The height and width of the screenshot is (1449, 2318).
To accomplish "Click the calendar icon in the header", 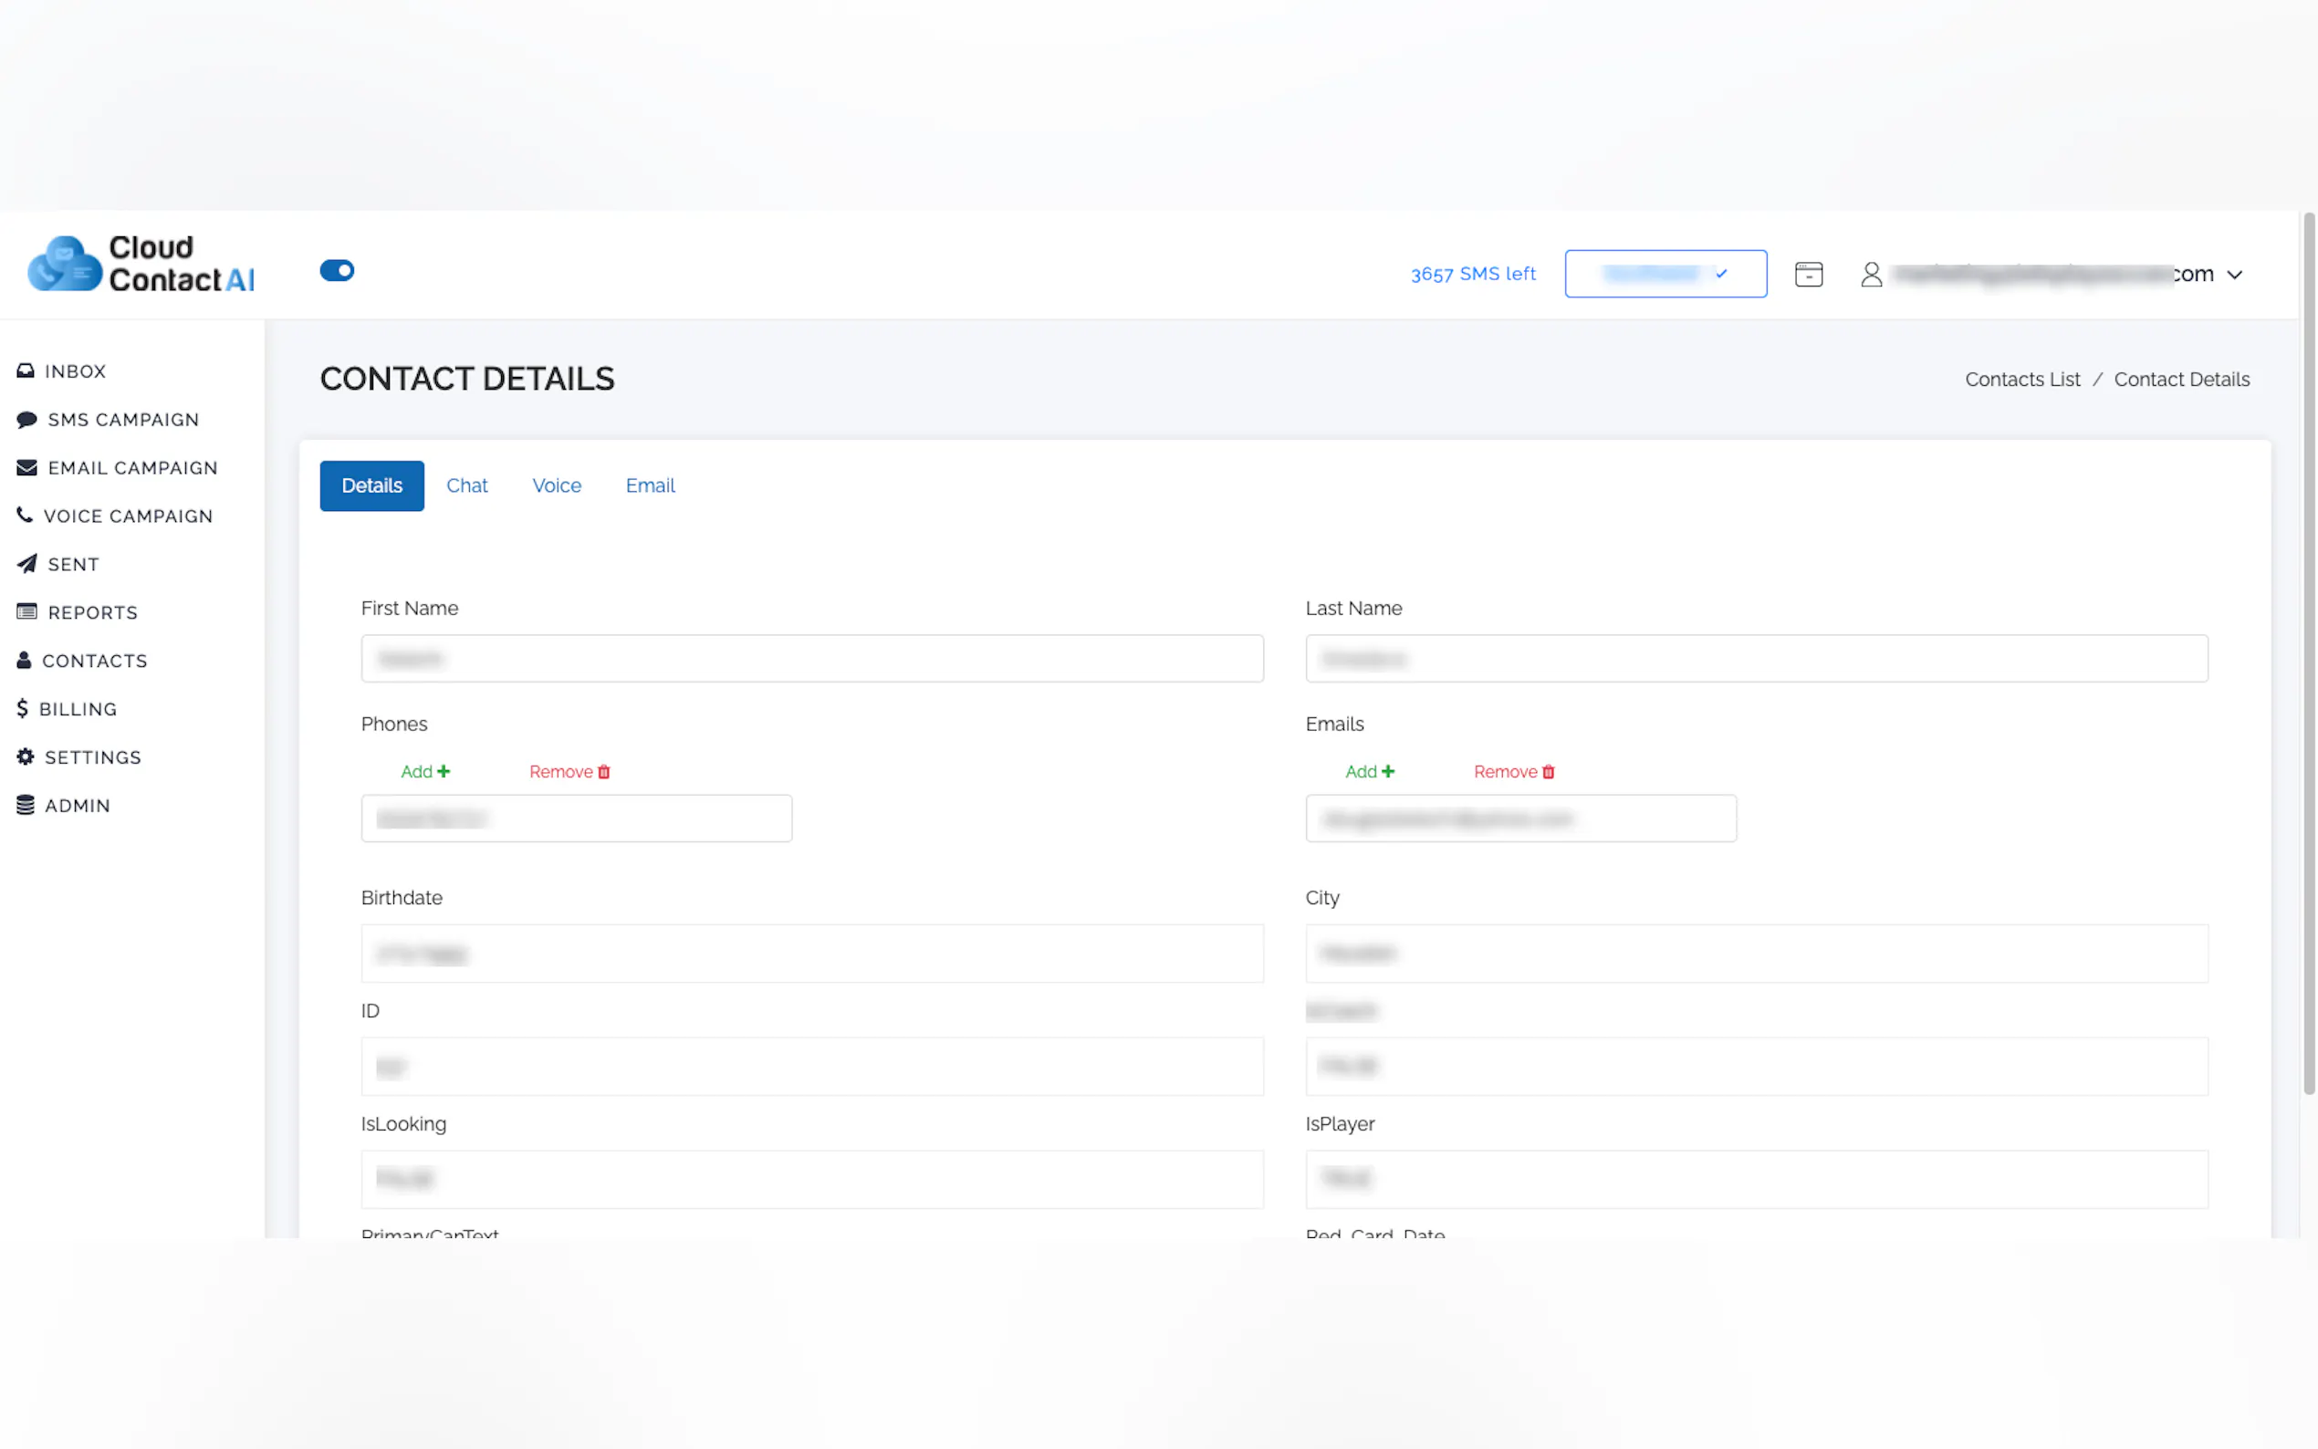I will click(1808, 274).
